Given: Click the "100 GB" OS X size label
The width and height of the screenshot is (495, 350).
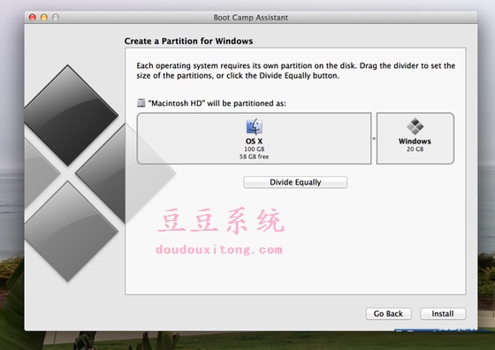Looking at the screenshot, I should pyautogui.click(x=255, y=149).
